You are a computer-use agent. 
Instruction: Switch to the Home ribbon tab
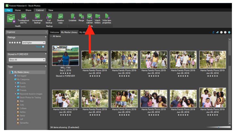click(18, 10)
